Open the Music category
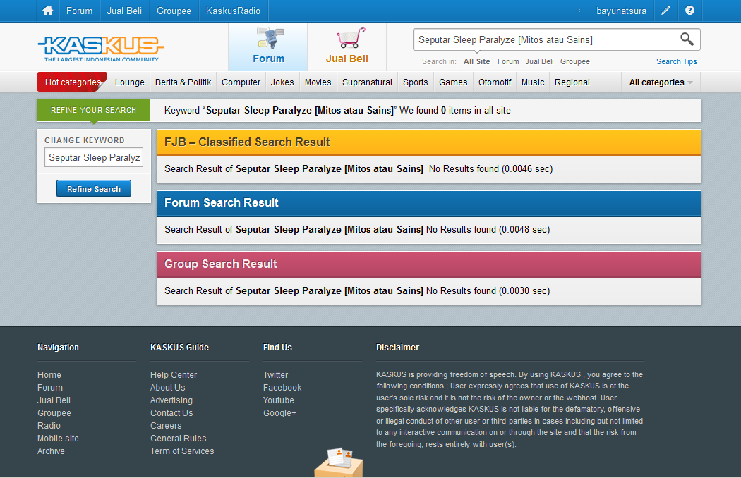Screen dimensions: 741x478 point(533,82)
